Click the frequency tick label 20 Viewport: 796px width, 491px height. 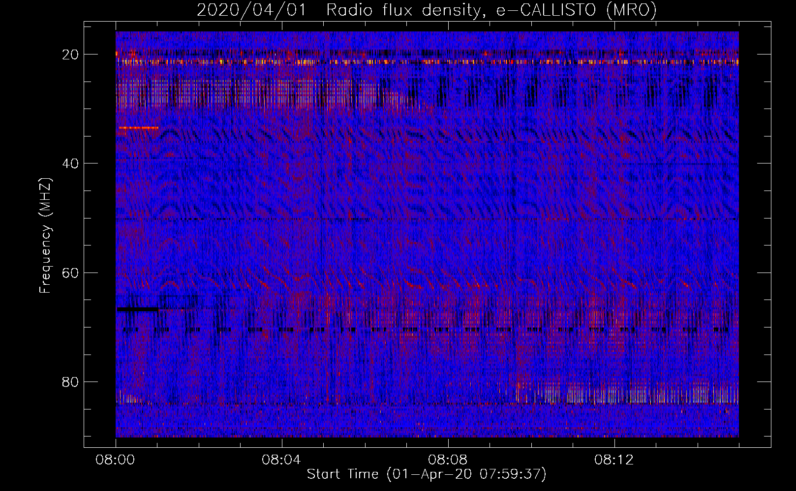point(70,55)
